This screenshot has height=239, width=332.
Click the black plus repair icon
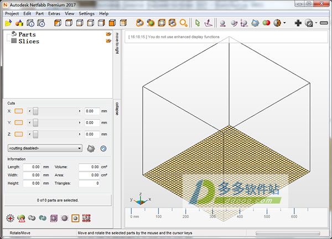point(298,23)
